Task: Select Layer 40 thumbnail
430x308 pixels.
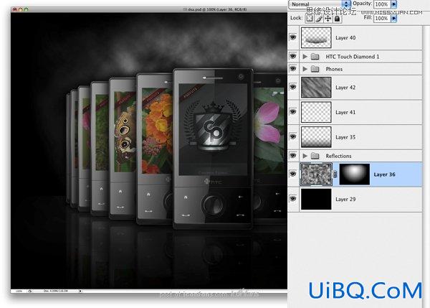Action: point(316,37)
